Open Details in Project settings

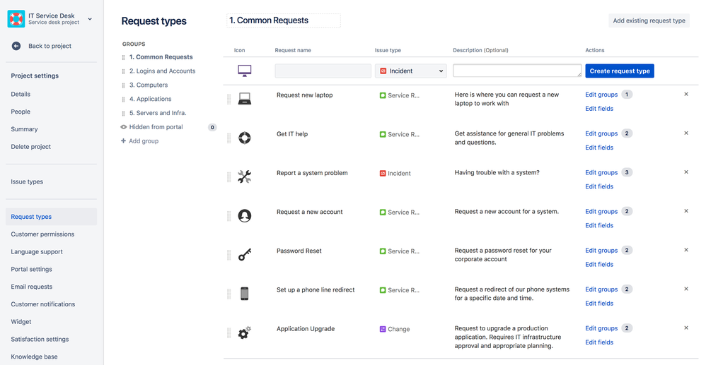tap(21, 94)
